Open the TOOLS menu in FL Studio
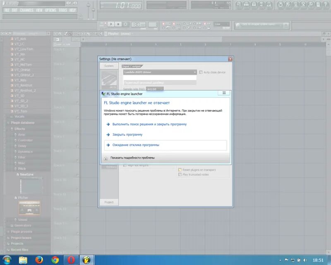The width and height of the screenshot is (331, 265). coord(63,10)
